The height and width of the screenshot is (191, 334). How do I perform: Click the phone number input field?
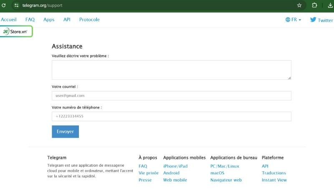click(171, 116)
